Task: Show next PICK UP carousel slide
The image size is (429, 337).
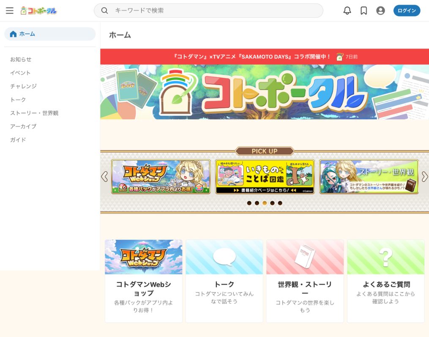Action: [x=424, y=177]
